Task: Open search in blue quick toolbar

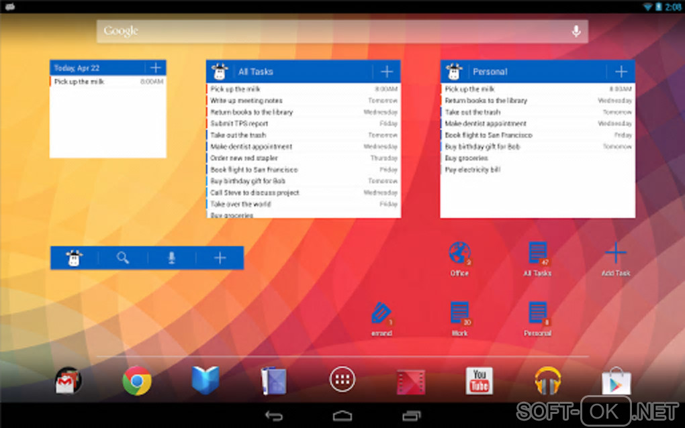Action: [123, 258]
